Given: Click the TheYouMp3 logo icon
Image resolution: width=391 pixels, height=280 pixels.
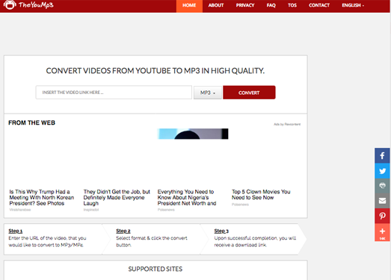Looking at the screenshot, I should click(10, 4).
